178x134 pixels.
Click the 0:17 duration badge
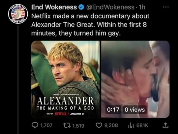pos(113,110)
